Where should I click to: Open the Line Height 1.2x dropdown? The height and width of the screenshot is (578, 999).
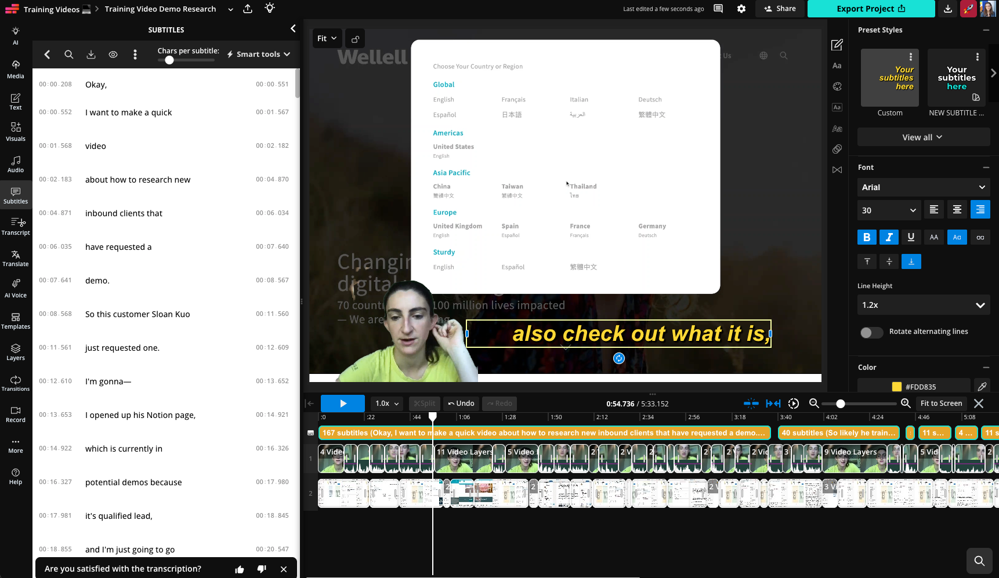pos(924,305)
